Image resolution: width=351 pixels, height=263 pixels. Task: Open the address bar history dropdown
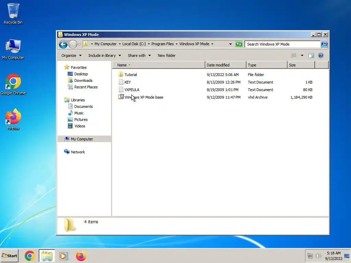coord(230,44)
